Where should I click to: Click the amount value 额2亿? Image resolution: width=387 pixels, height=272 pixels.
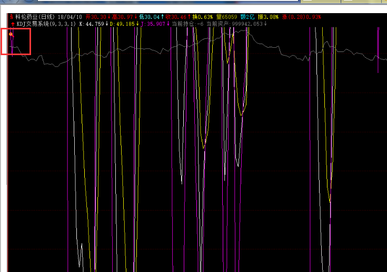(x=247, y=17)
